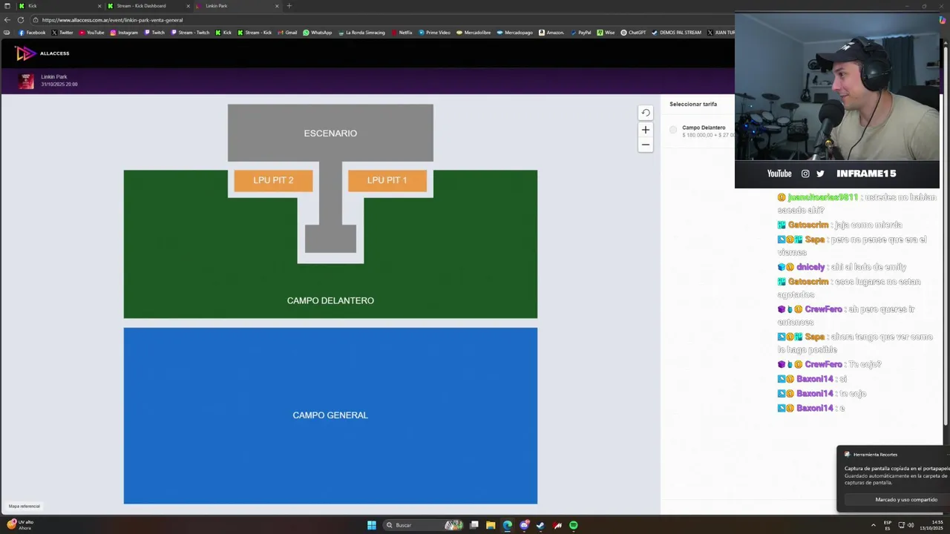950x534 pixels.
Task: Open the taskbar clock and calendar
Action: point(932,525)
